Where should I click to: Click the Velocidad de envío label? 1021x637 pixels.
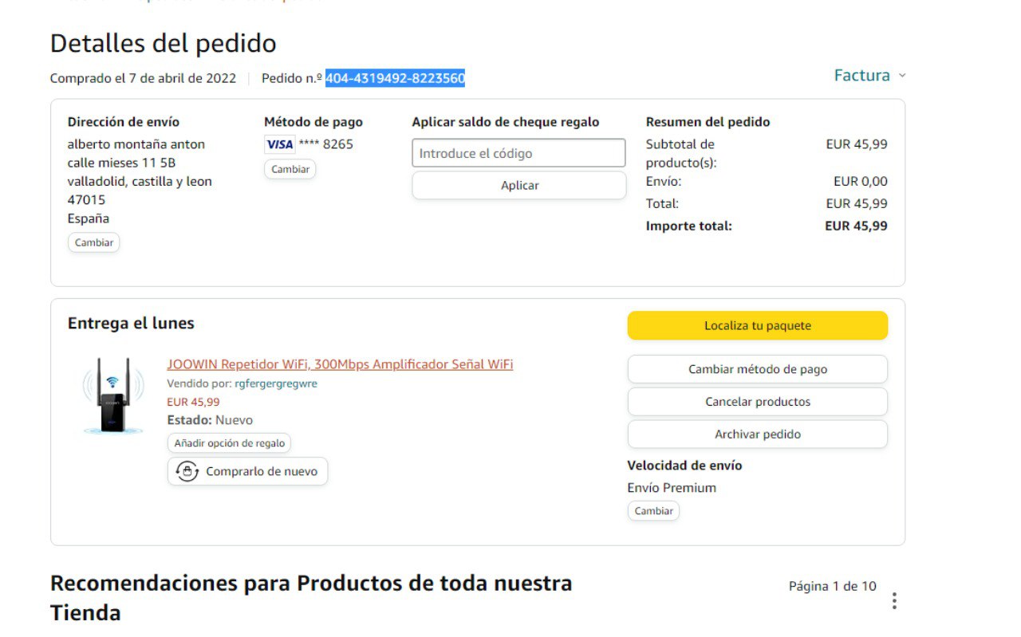coord(684,466)
